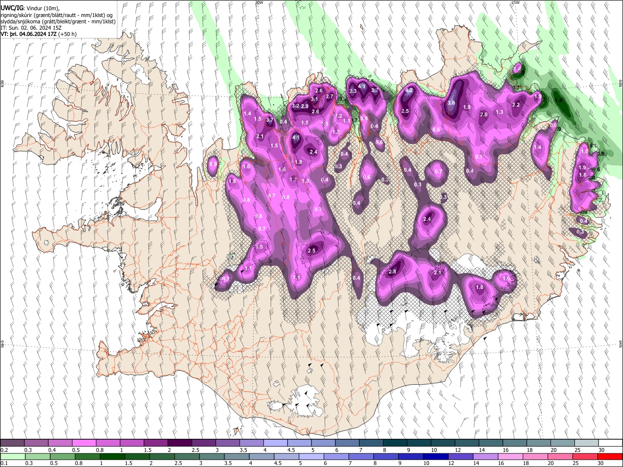
Task: Click the purple lower swatch between 12 and 14
Action: tap(461, 456)
